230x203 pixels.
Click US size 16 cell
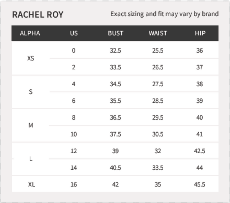click(x=74, y=184)
